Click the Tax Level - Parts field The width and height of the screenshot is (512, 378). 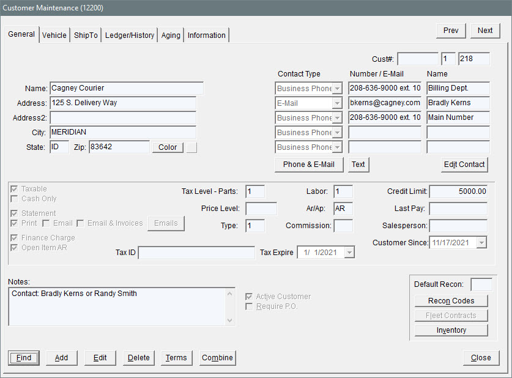click(255, 191)
